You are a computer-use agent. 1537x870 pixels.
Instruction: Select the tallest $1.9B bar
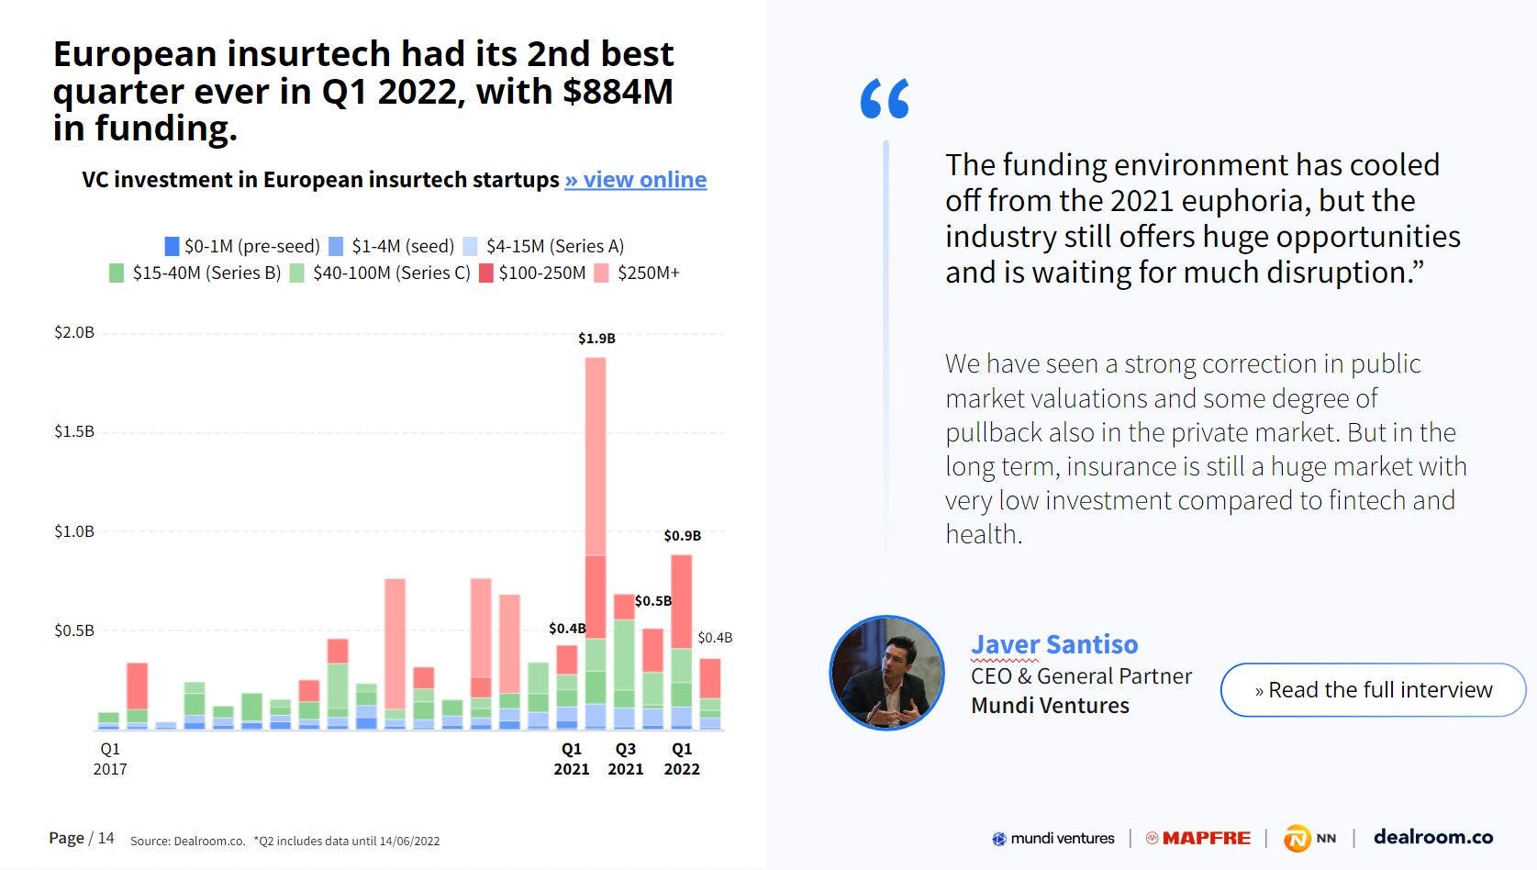point(596,543)
